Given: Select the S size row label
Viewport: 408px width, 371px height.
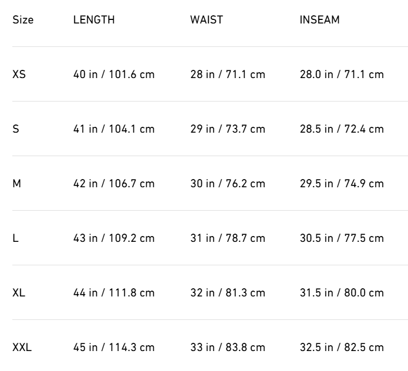Looking at the screenshot, I should point(16,129).
